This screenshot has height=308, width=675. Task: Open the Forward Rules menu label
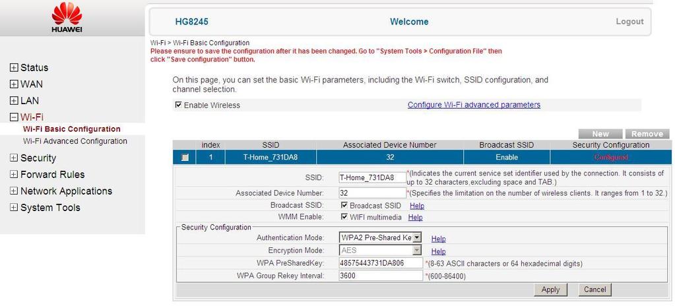coord(53,175)
